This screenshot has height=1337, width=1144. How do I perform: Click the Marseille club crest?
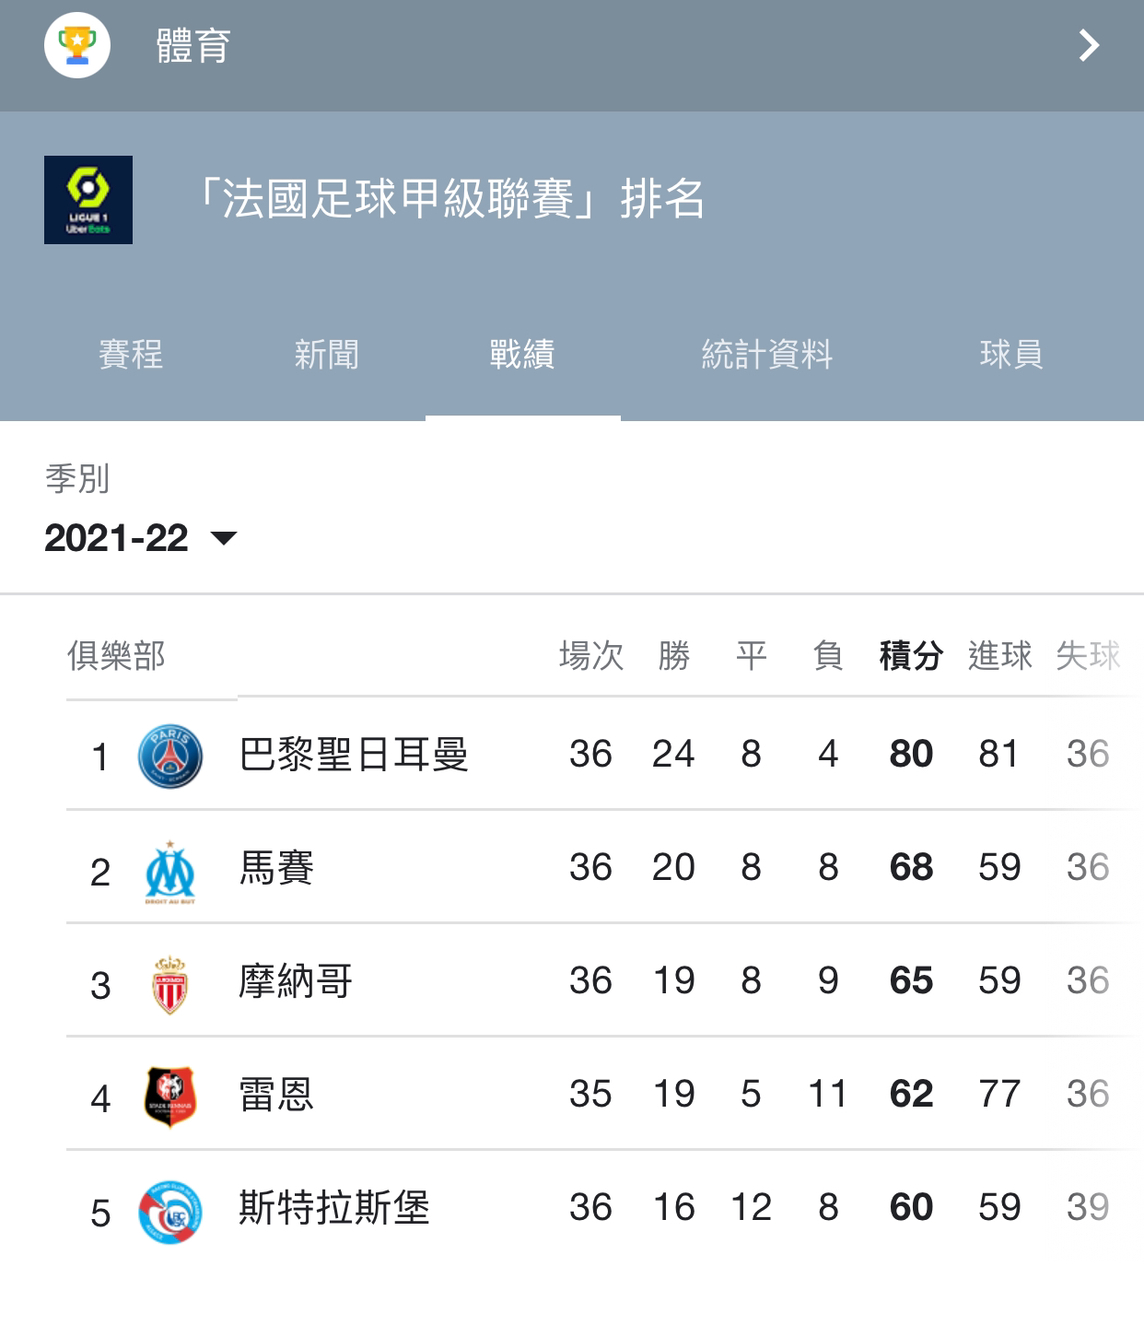point(170,871)
